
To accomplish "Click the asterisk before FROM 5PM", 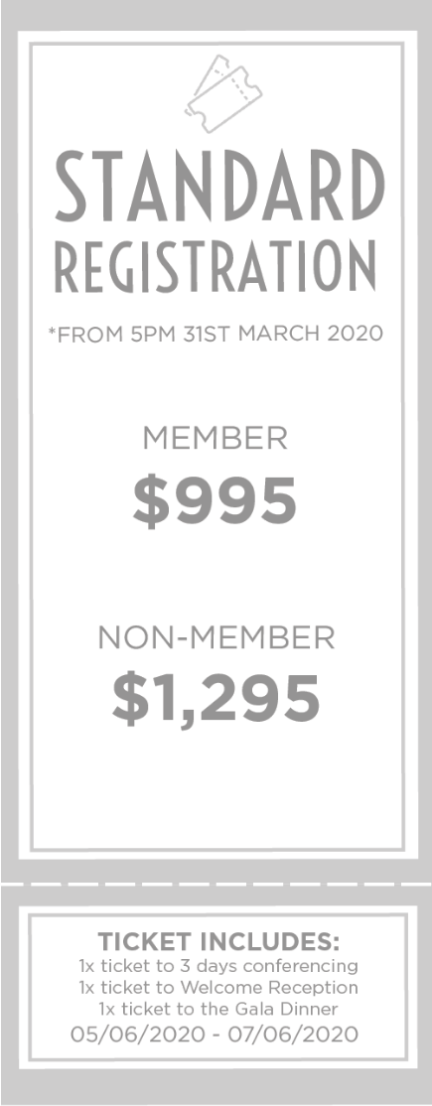I will point(52,330).
